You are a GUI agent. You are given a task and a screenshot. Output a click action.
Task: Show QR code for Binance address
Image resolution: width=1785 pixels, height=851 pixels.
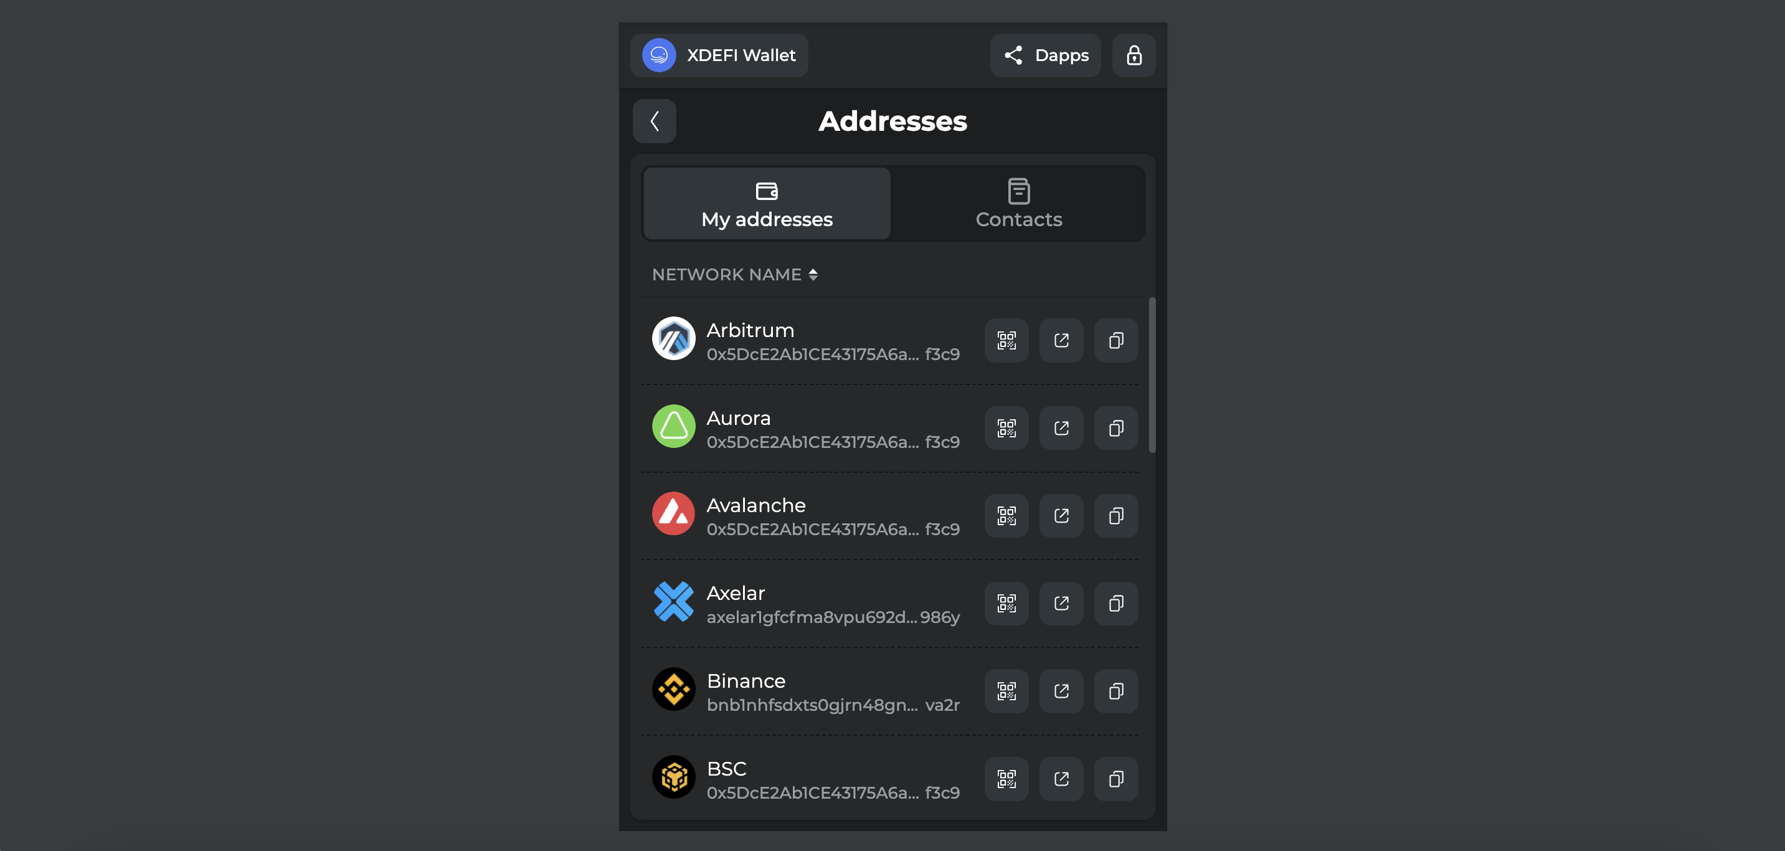(1006, 691)
